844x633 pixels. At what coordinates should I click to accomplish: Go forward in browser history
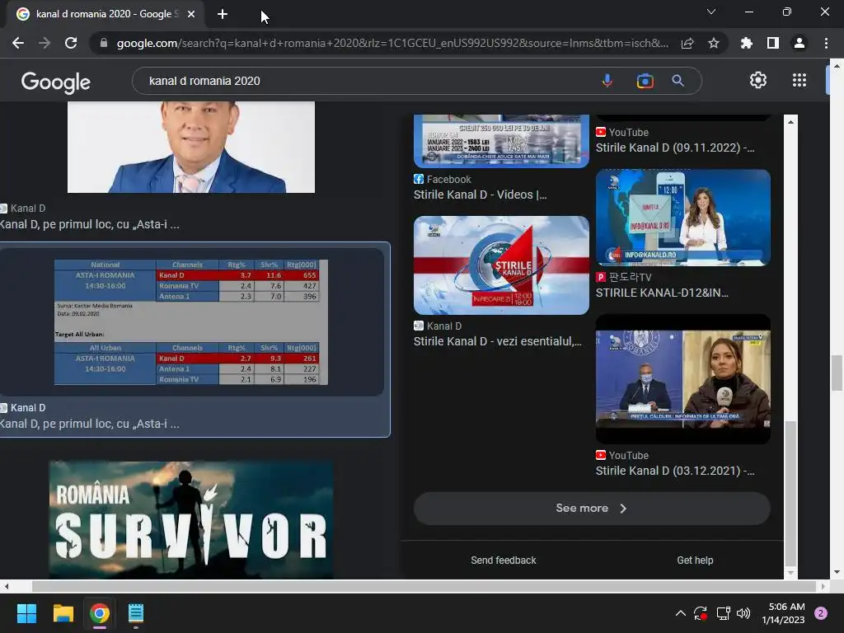(45, 43)
